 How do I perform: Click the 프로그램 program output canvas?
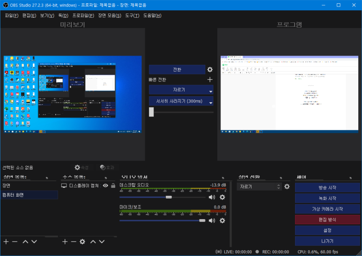289,94
